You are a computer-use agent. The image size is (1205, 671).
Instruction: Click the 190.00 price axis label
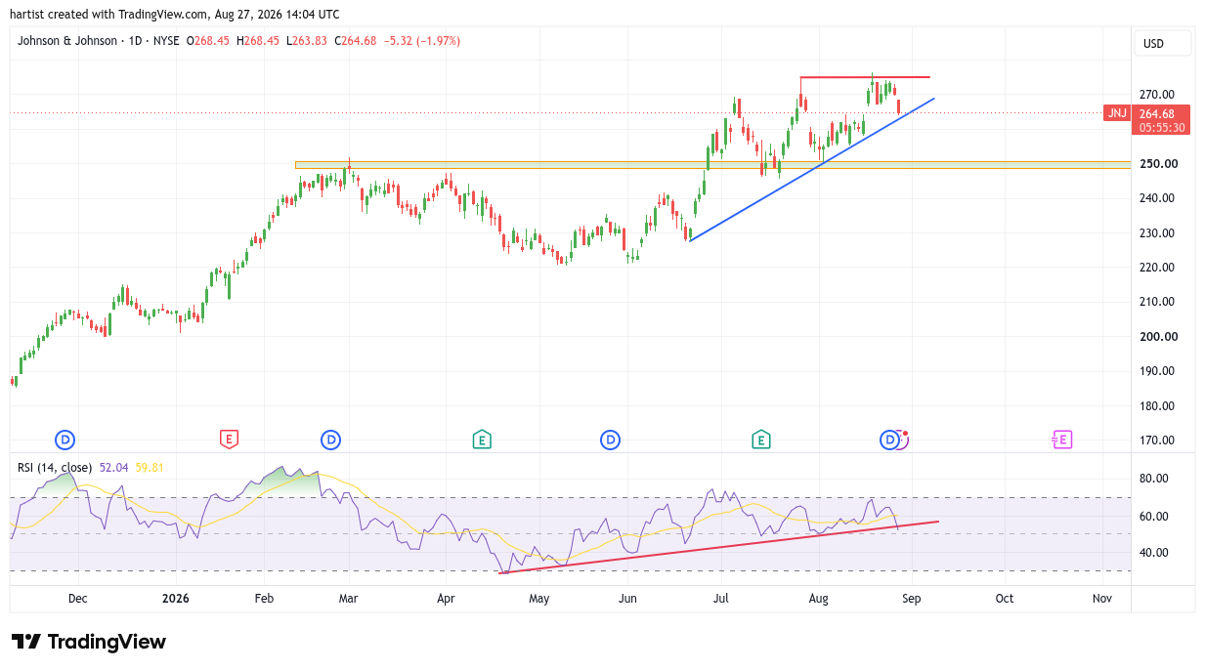(x=1158, y=371)
